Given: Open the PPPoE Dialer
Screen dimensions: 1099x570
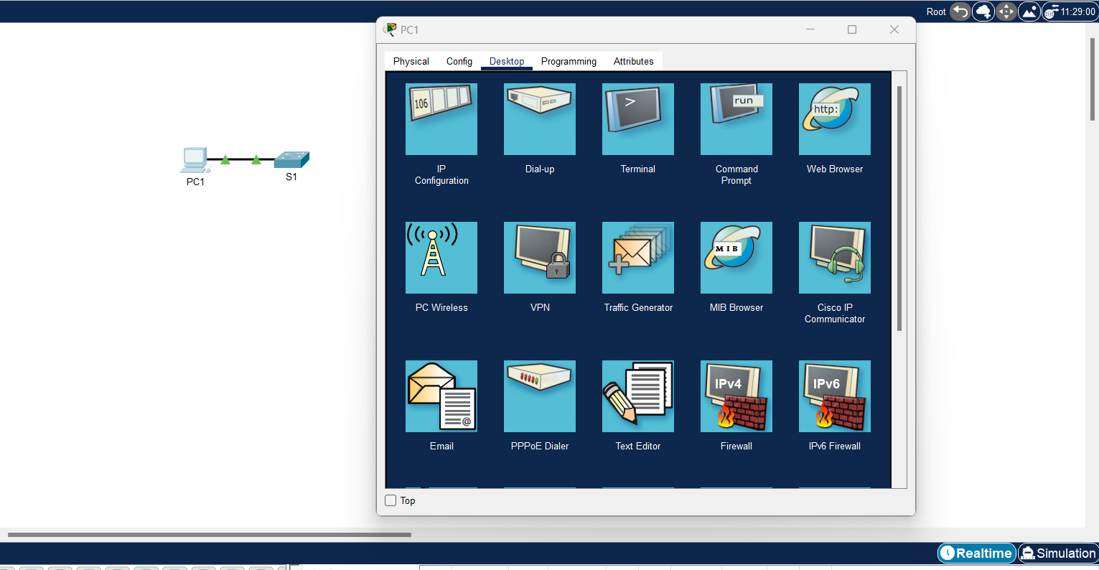Looking at the screenshot, I should pos(539,396).
